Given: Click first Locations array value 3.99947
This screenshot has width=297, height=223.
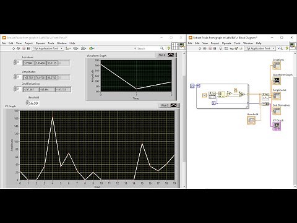Looking at the screenshot, I should tap(28, 63).
